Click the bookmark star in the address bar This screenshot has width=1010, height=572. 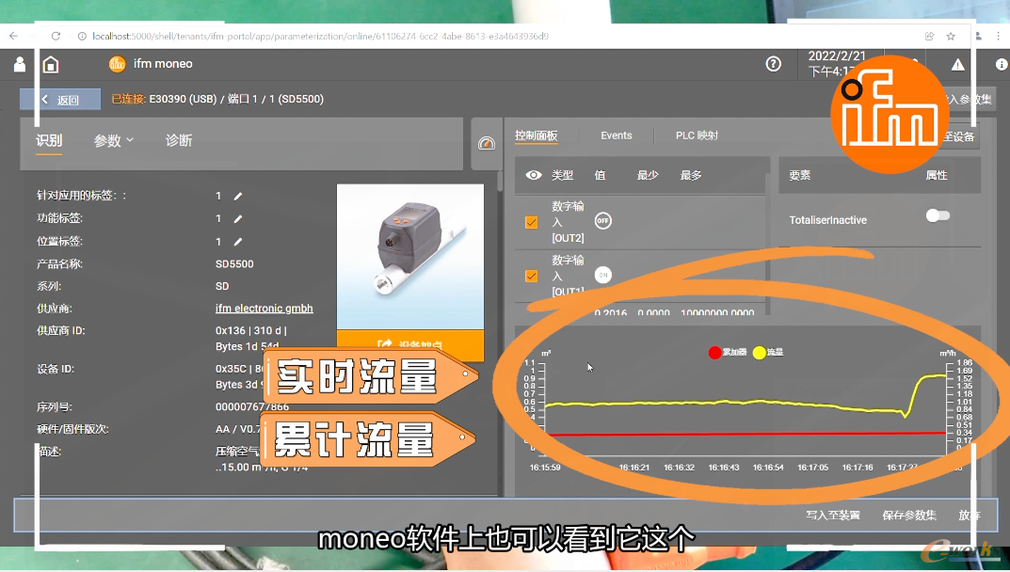952,36
